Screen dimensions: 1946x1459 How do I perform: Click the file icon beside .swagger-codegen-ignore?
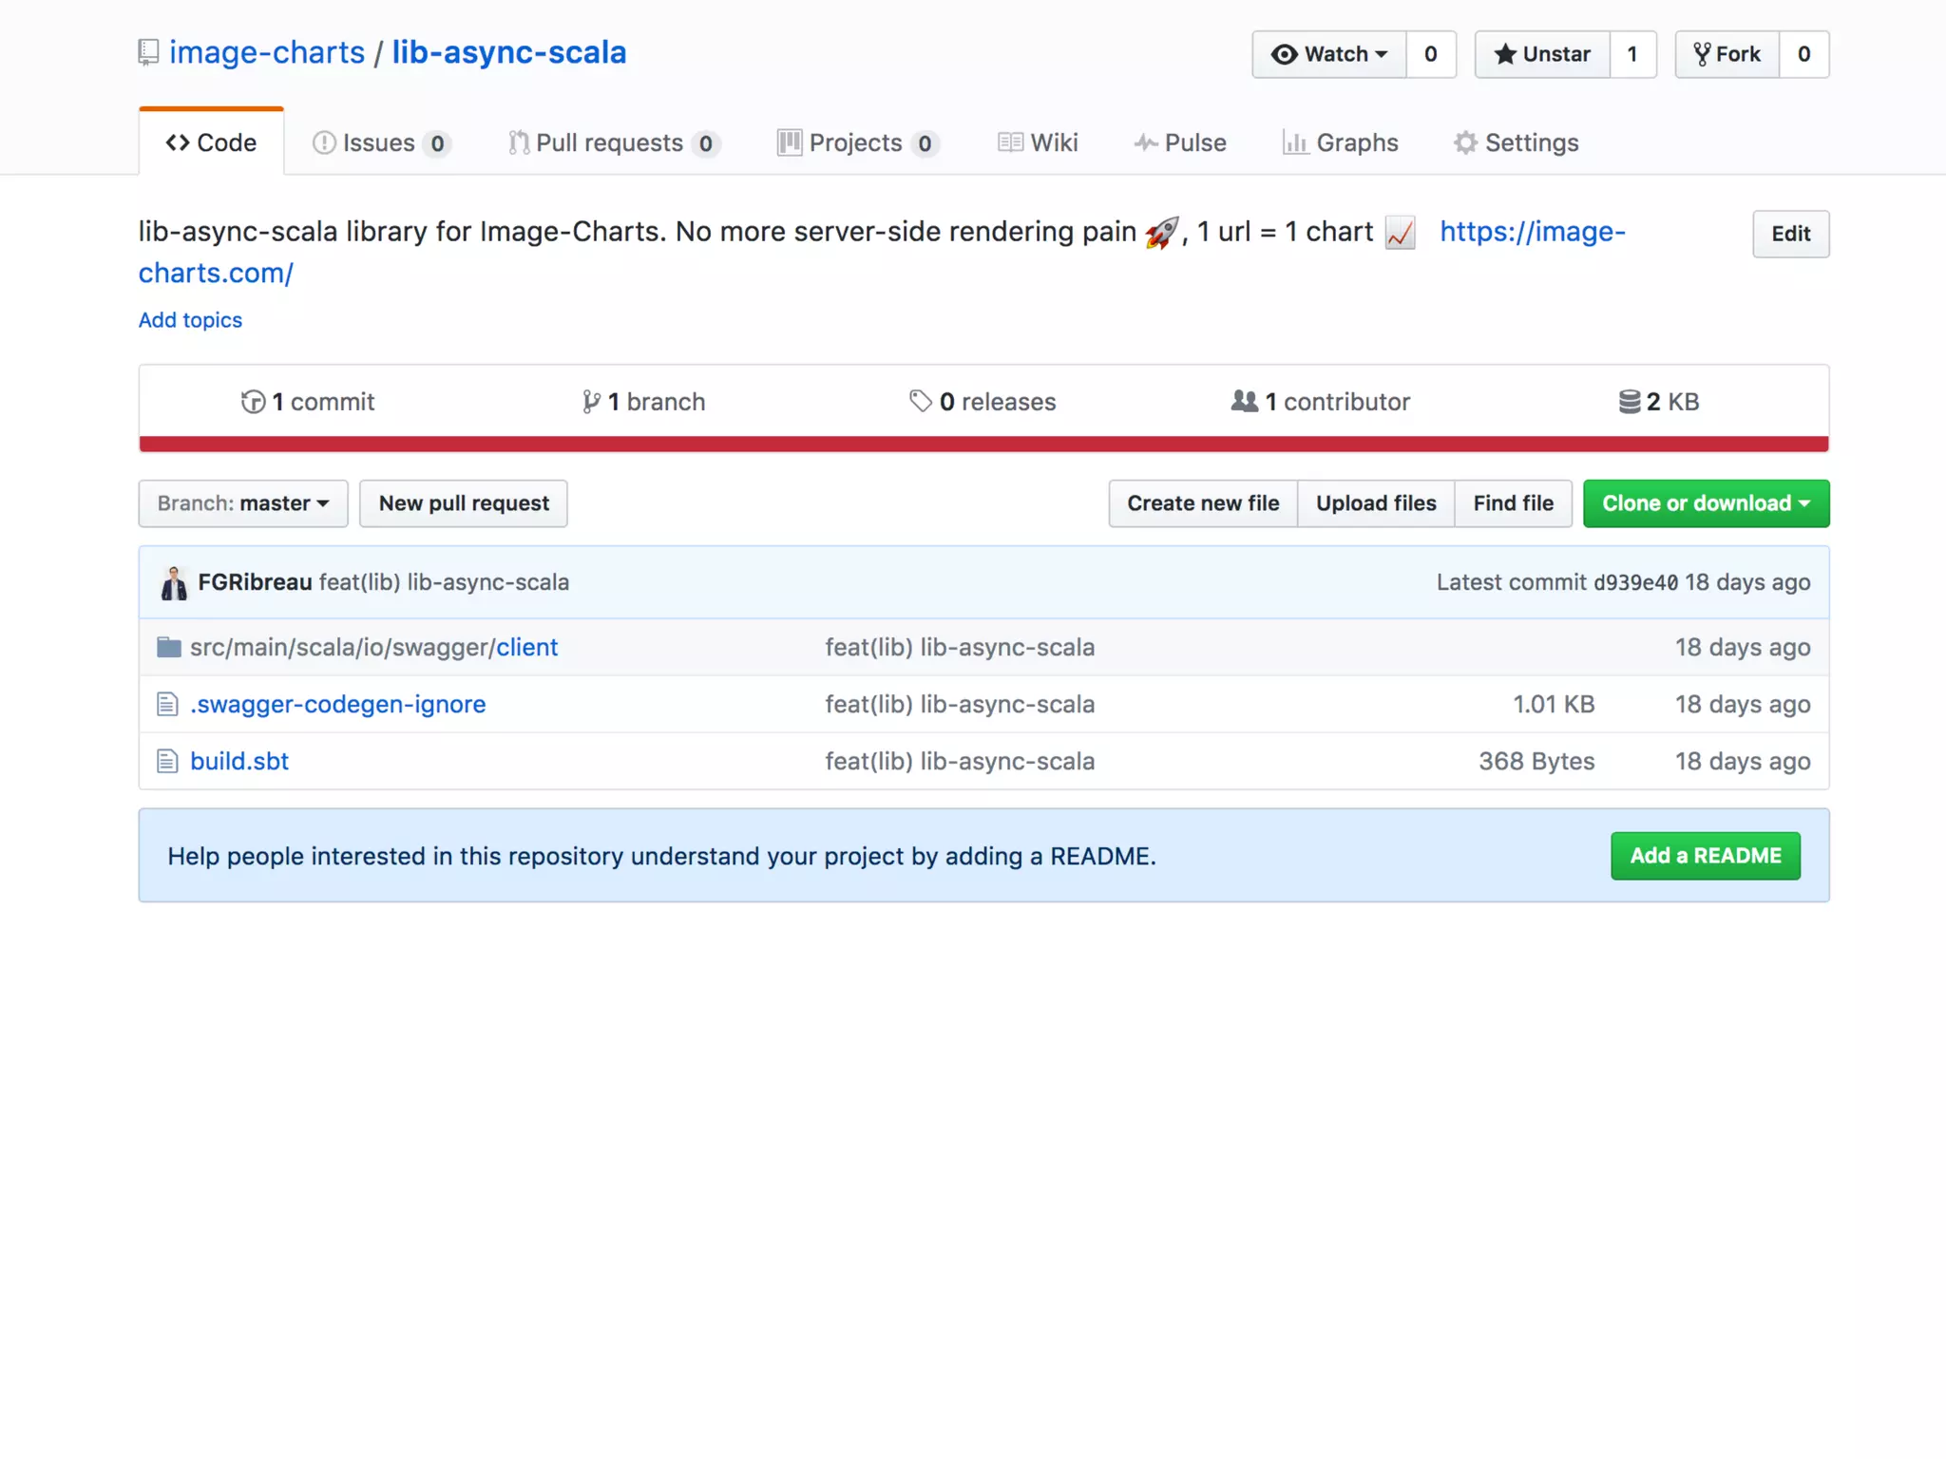coord(167,705)
